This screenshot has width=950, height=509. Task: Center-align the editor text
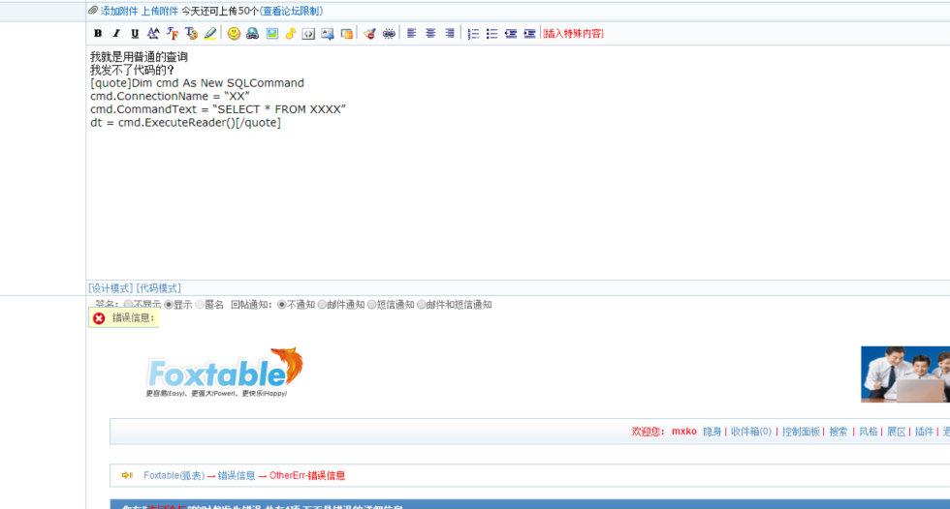[430, 33]
